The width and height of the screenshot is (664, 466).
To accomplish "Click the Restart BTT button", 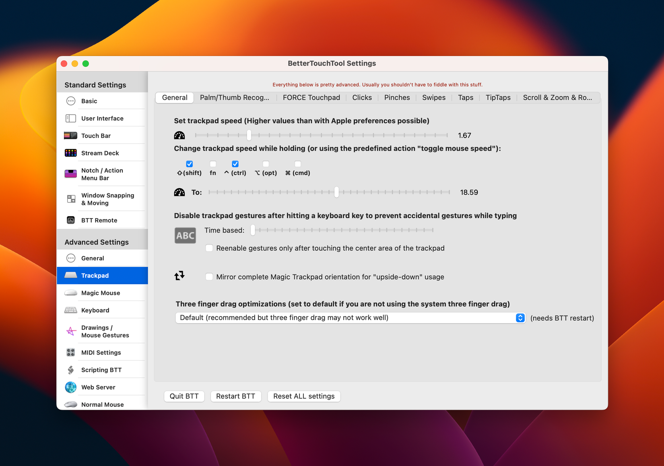I will [x=236, y=396].
